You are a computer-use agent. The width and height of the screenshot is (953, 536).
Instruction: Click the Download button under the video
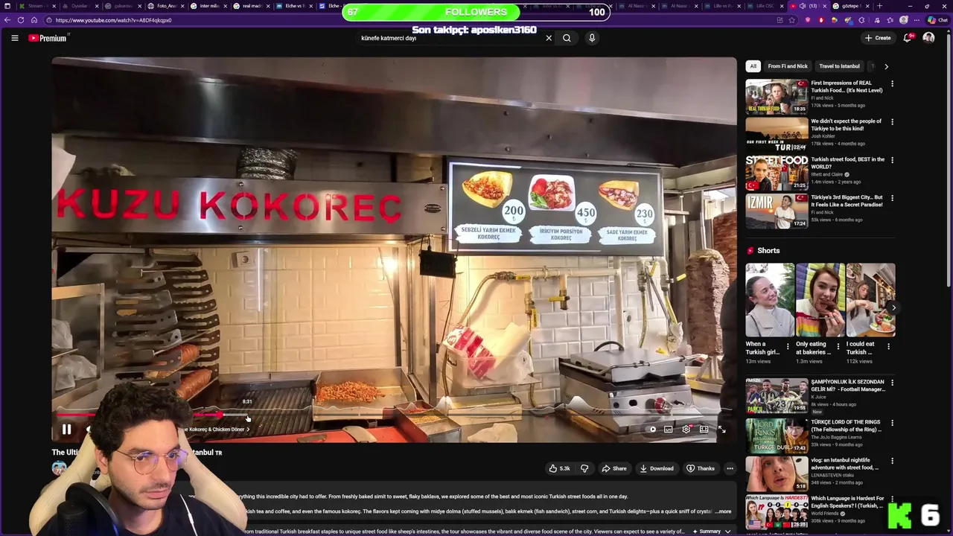[657, 468]
